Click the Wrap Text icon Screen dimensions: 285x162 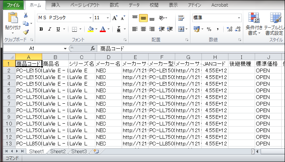click(181, 18)
